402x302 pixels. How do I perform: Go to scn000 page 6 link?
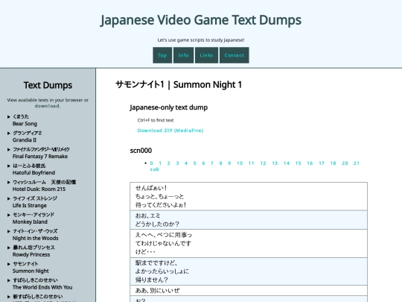click(203, 163)
